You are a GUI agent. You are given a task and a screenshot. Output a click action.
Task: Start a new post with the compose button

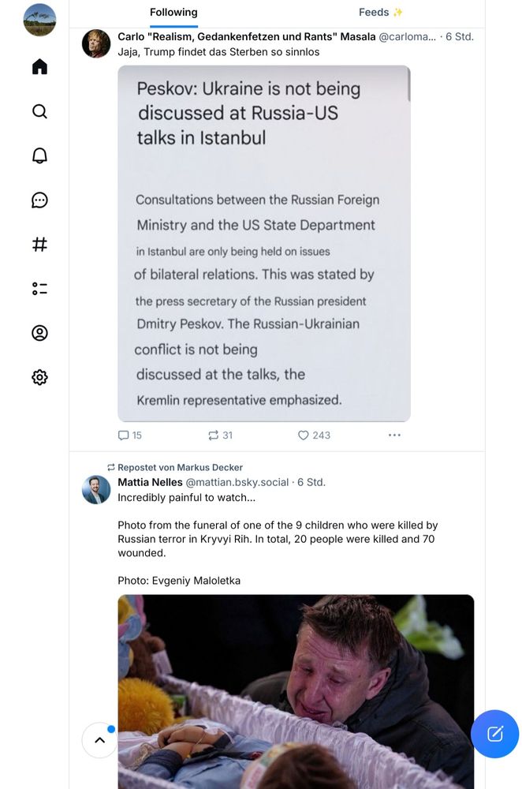click(494, 734)
